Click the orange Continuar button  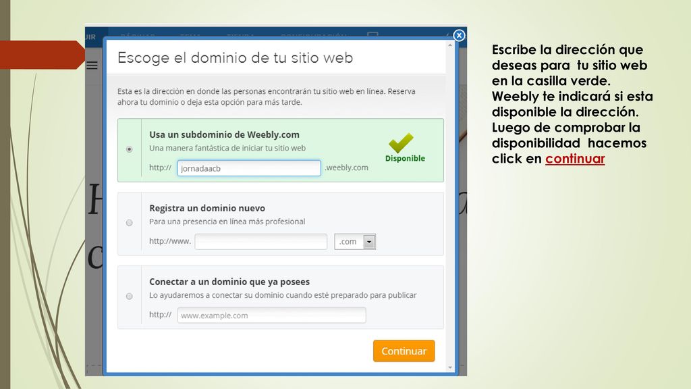(x=404, y=351)
